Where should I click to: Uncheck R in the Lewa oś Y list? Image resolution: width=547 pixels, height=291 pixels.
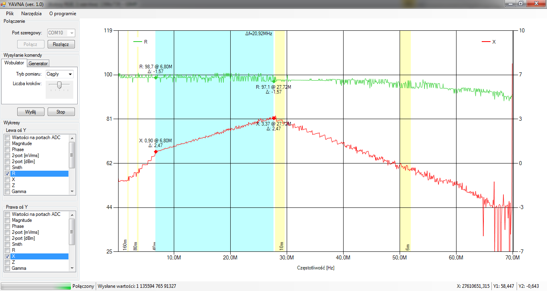(7, 174)
